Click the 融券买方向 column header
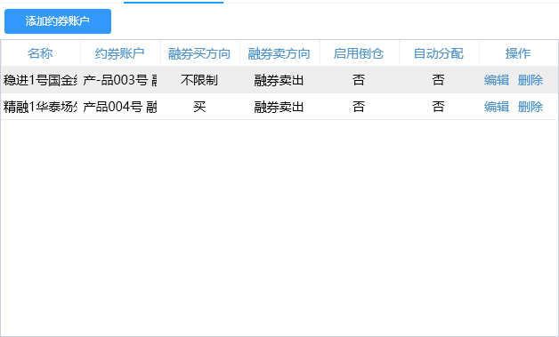 pyautogui.click(x=199, y=53)
